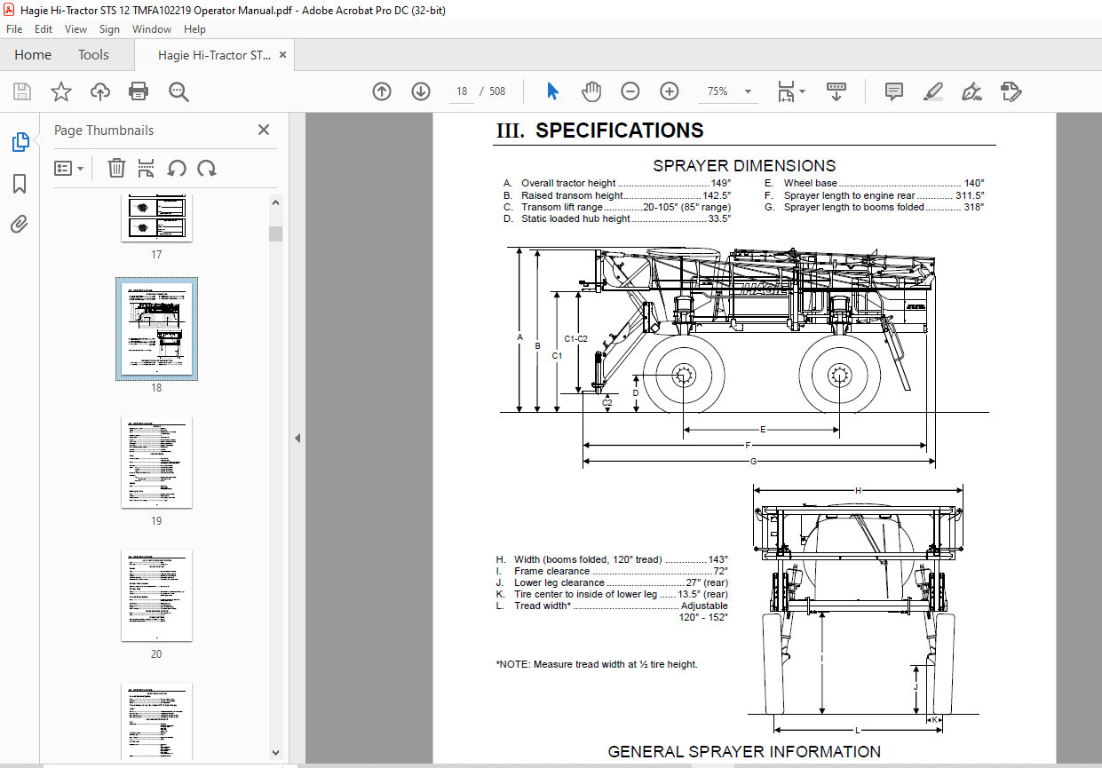Viewport: 1102px width, 768px height.
Task: Open fit page options icon
Action: 791,91
